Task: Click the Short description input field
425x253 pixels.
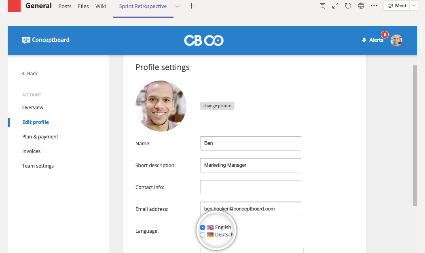Action: click(x=250, y=165)
